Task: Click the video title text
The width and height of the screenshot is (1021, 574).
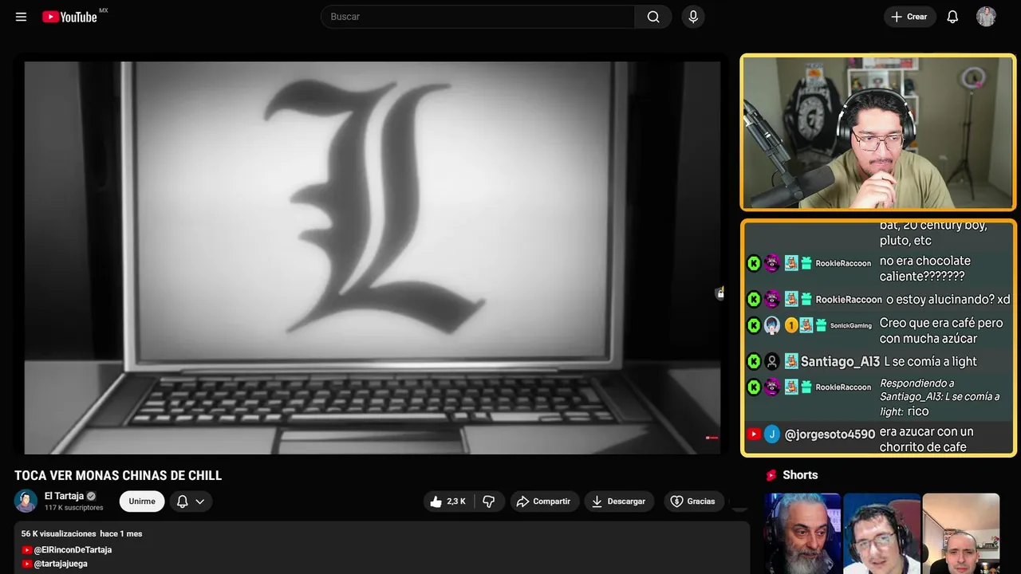Action: tap(118, 475)
